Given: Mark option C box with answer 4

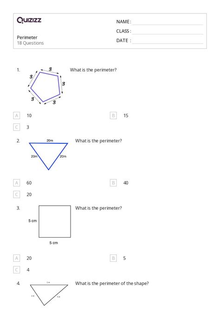Looking at the screenshot, I should pyautogui.click(x=17, y=270).
